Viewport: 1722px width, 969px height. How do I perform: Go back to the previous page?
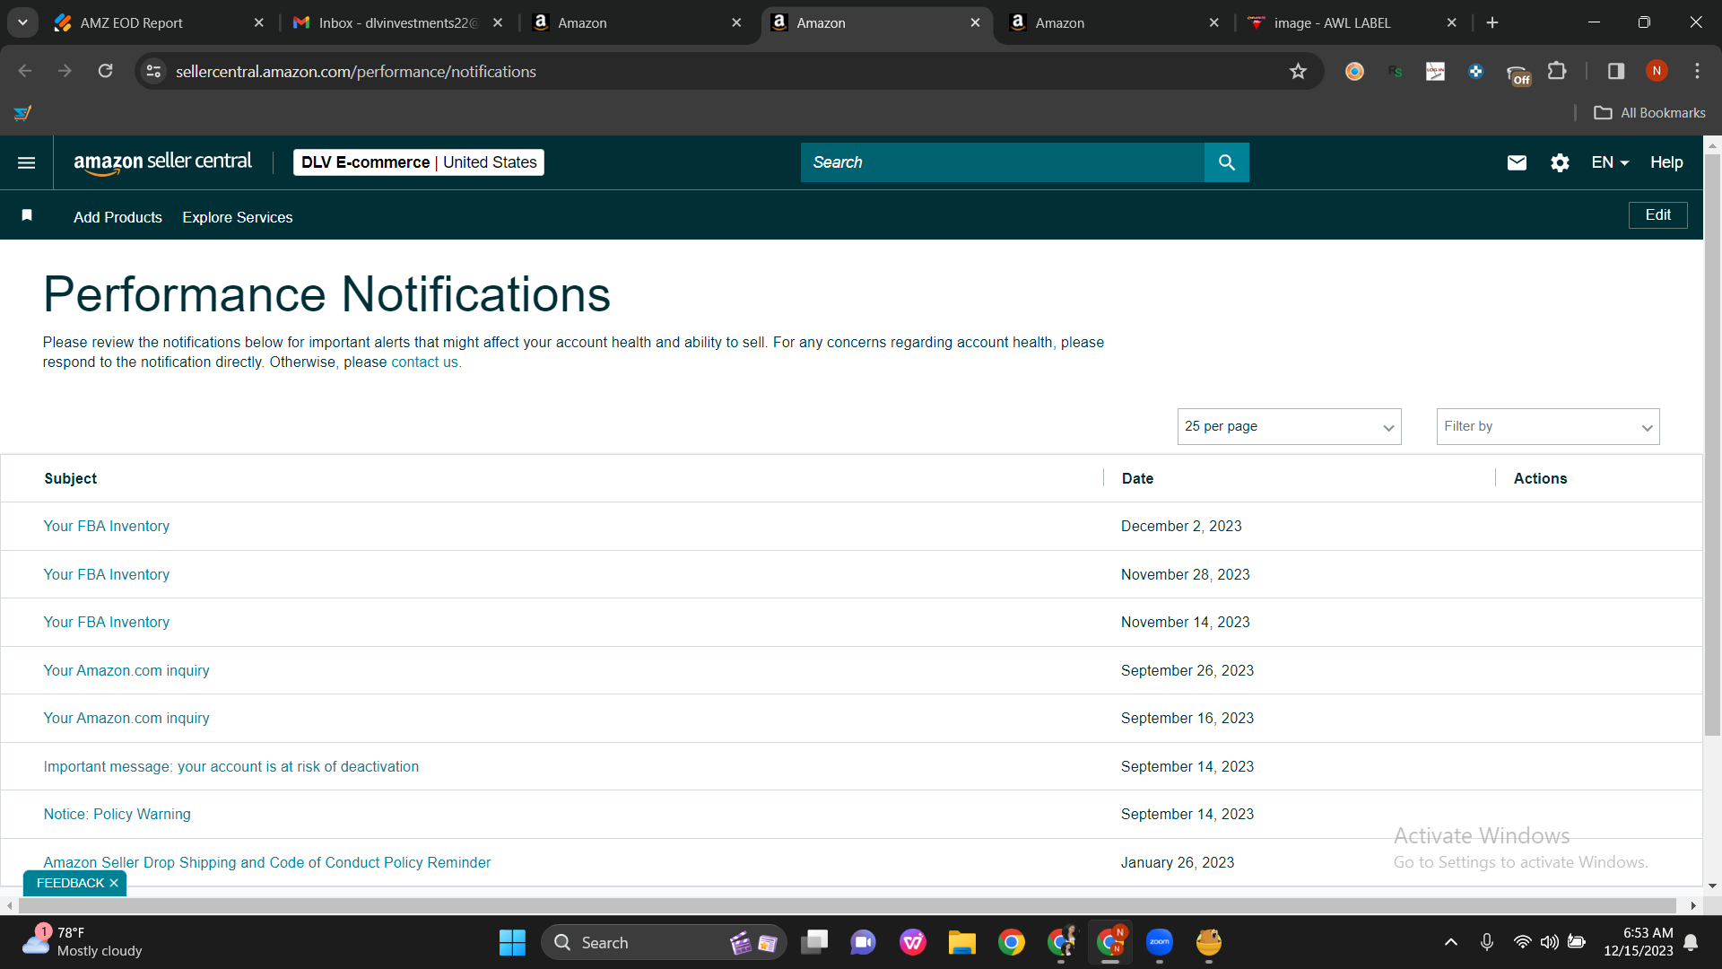pos(25,71)
